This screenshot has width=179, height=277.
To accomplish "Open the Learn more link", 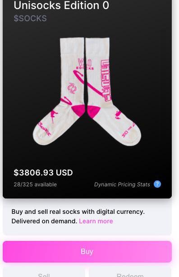I will point(96,221).
